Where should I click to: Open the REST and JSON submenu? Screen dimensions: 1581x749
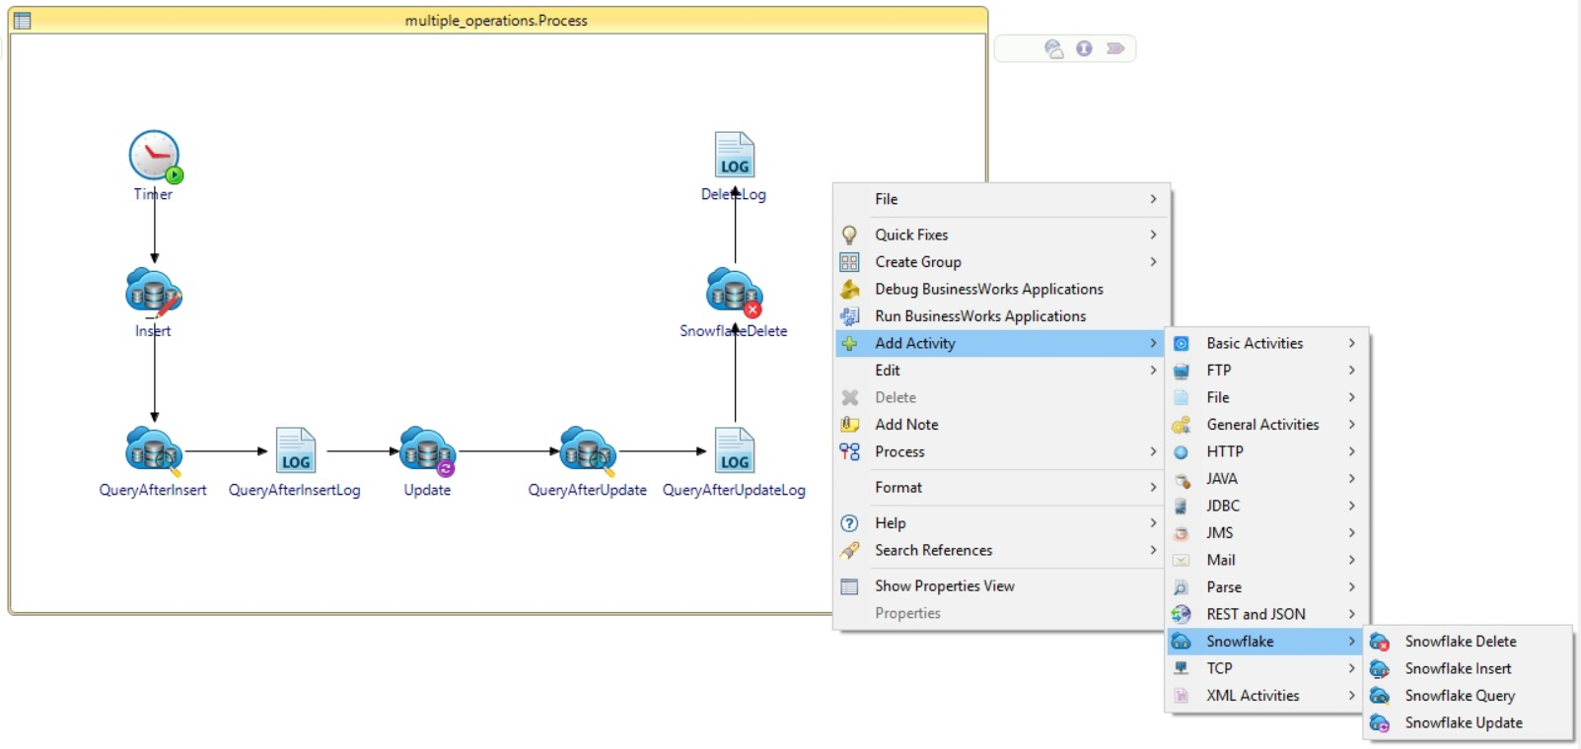(1256, 614)
